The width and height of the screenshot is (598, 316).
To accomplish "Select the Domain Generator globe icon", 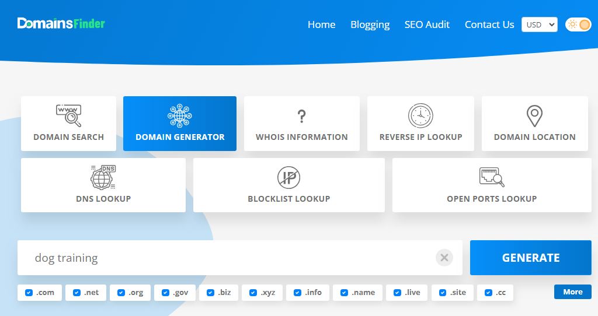I will pos(180,115).
